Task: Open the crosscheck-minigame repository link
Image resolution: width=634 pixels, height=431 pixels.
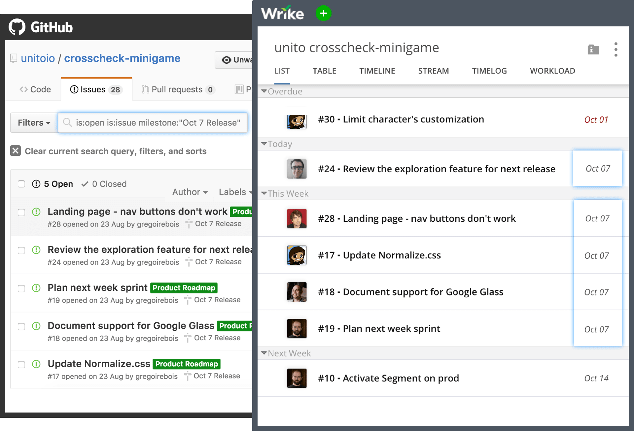Action: pyautogui.click(x=122, y=58)
